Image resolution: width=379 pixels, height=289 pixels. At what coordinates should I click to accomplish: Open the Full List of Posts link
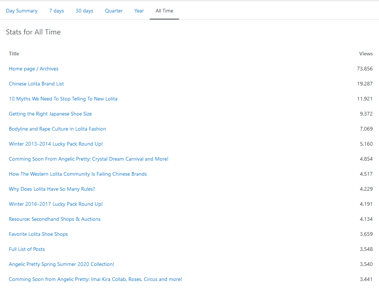27,249
